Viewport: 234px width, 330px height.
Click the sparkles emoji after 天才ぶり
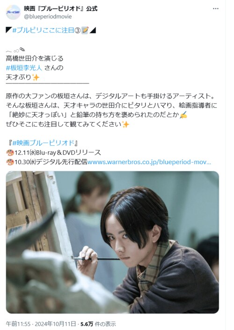point(36,77)
